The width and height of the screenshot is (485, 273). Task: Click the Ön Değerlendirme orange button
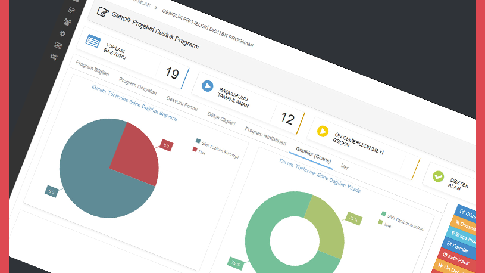coord(452,268)
